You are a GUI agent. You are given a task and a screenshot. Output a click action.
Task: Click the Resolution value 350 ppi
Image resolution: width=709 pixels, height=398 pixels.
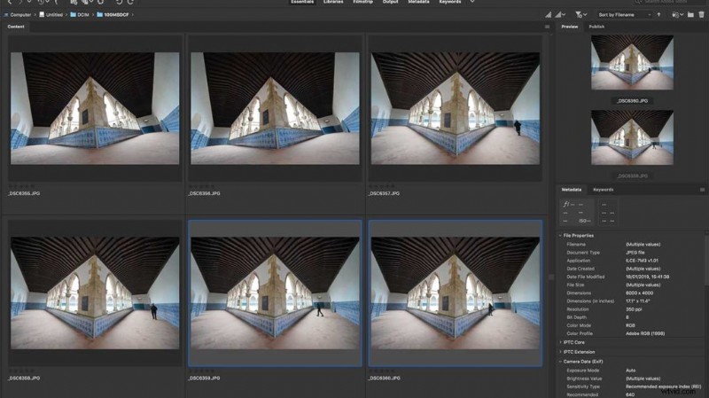(x=635, y=309)
